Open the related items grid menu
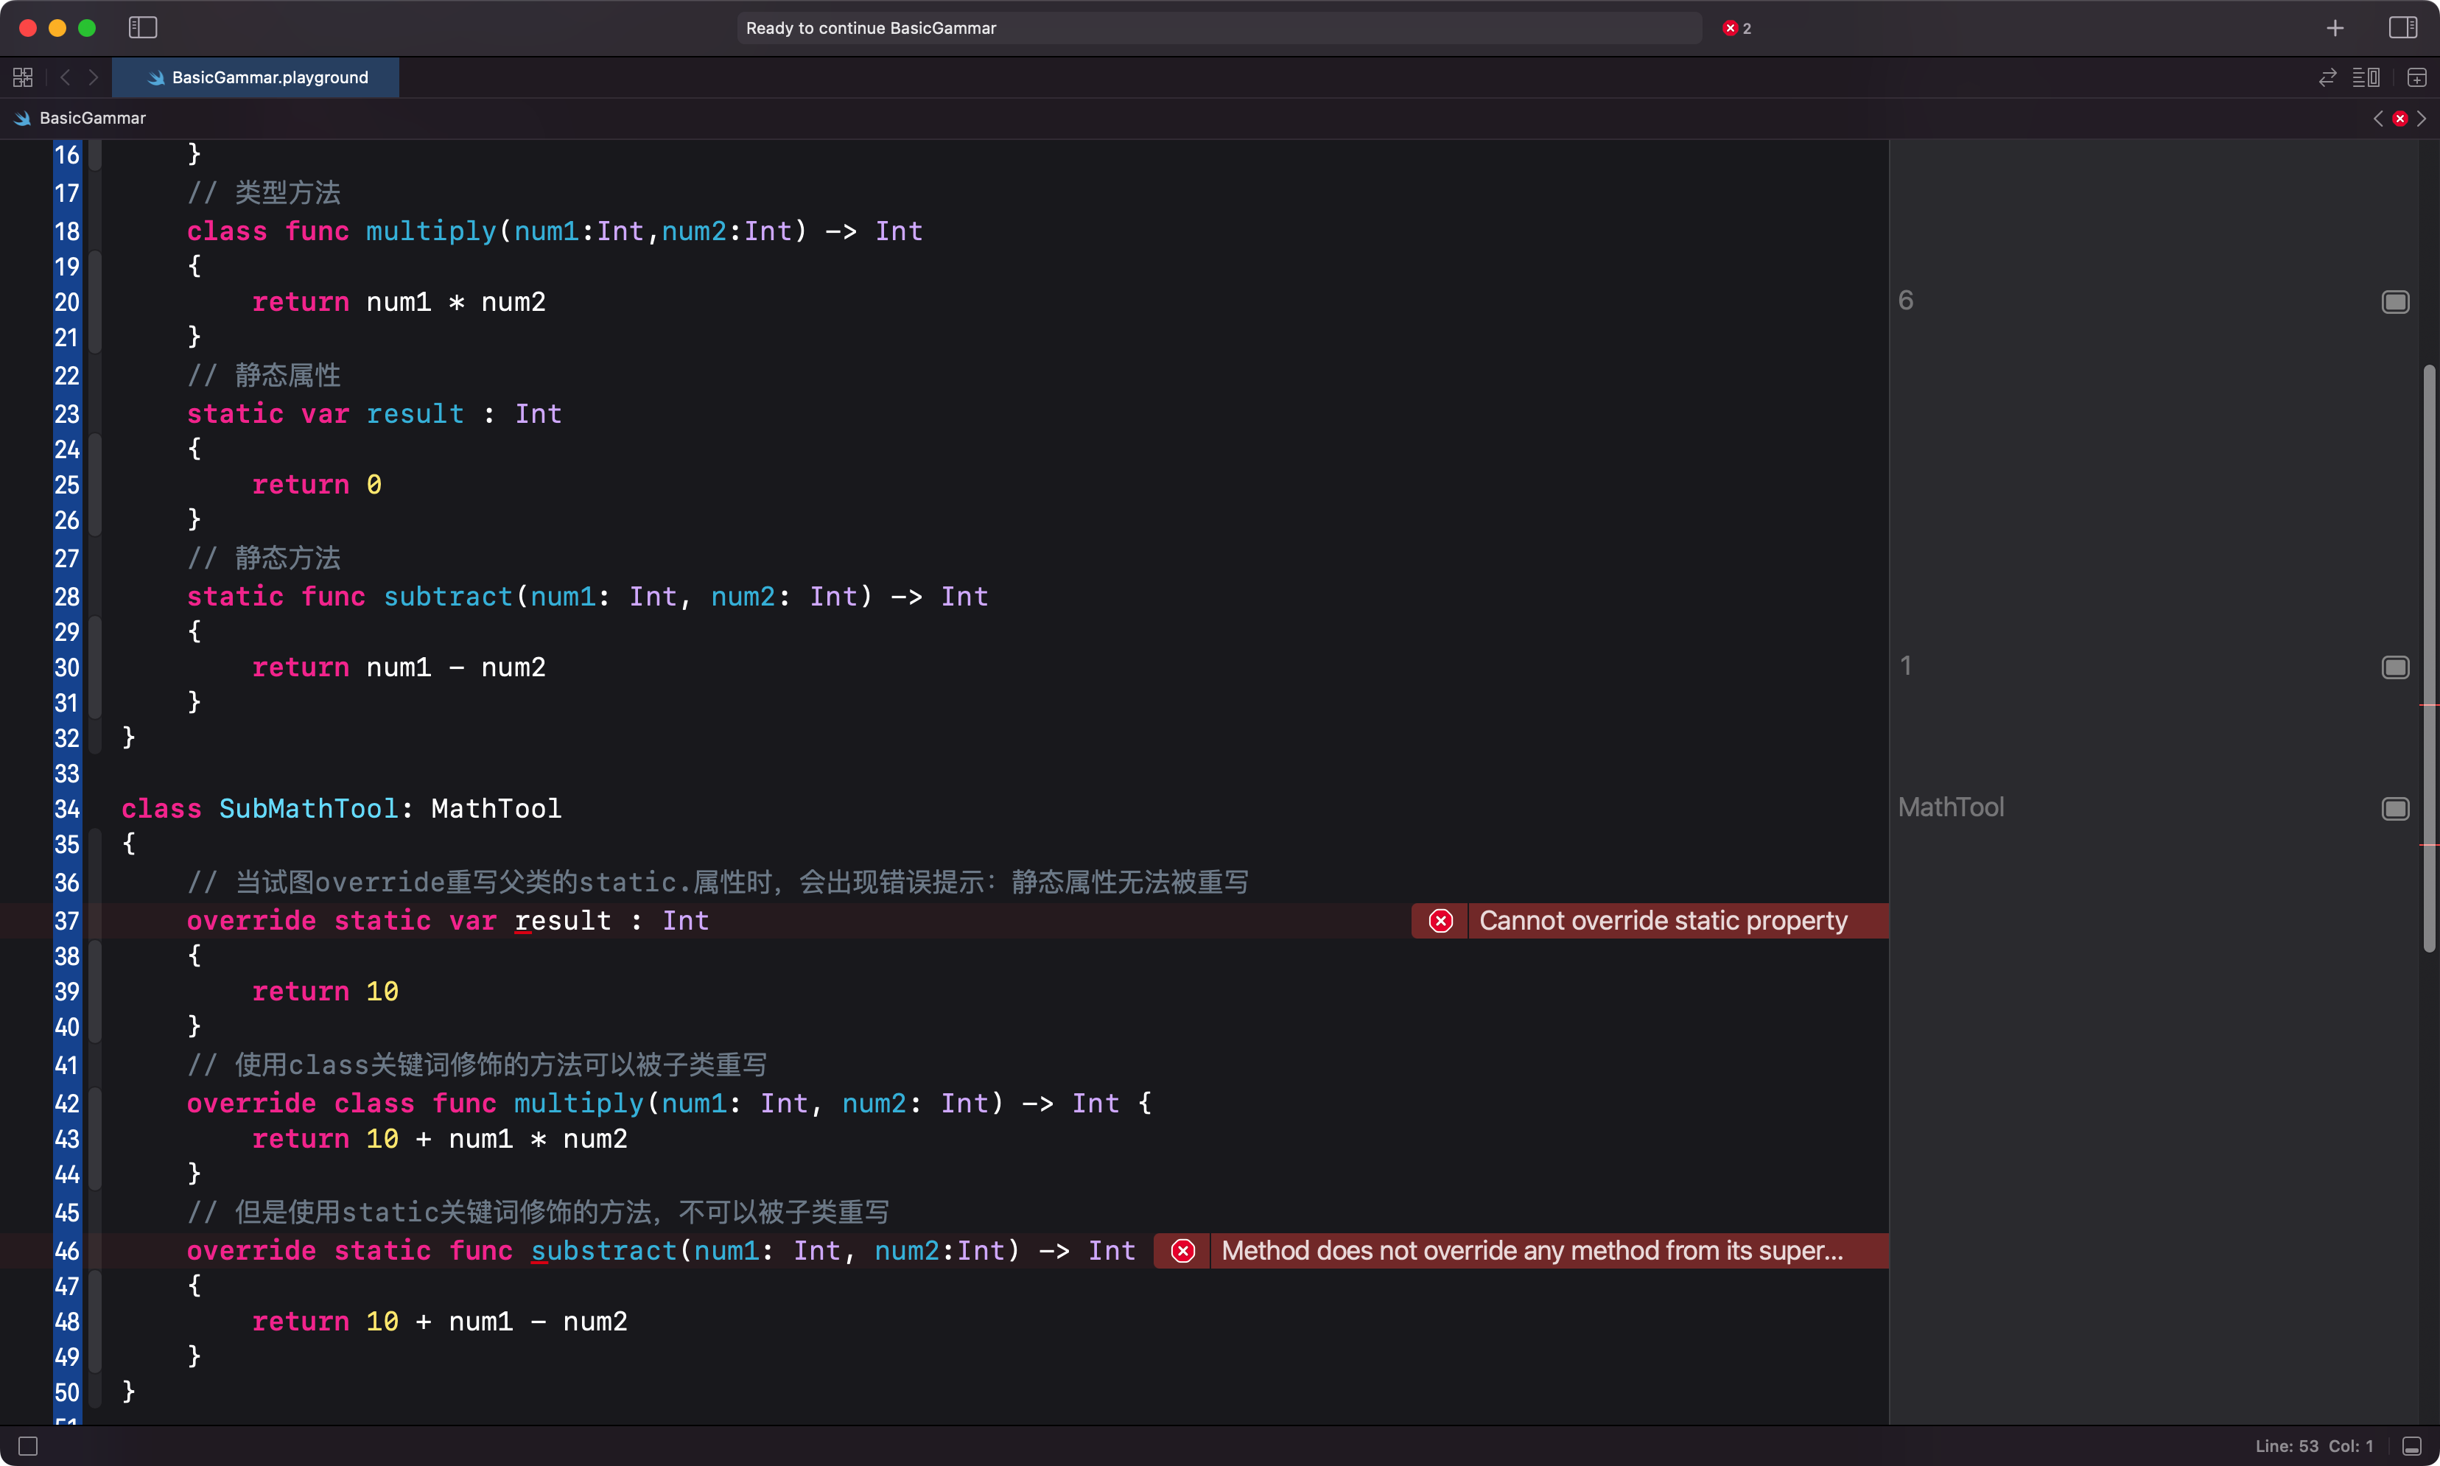 (23, 77)
